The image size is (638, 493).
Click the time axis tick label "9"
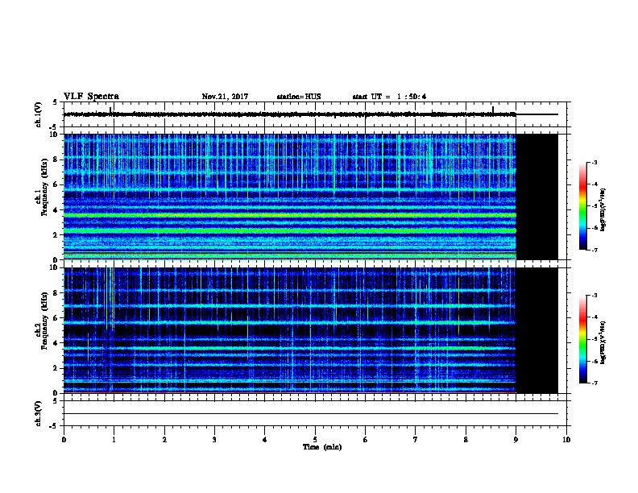click(516, 439)
